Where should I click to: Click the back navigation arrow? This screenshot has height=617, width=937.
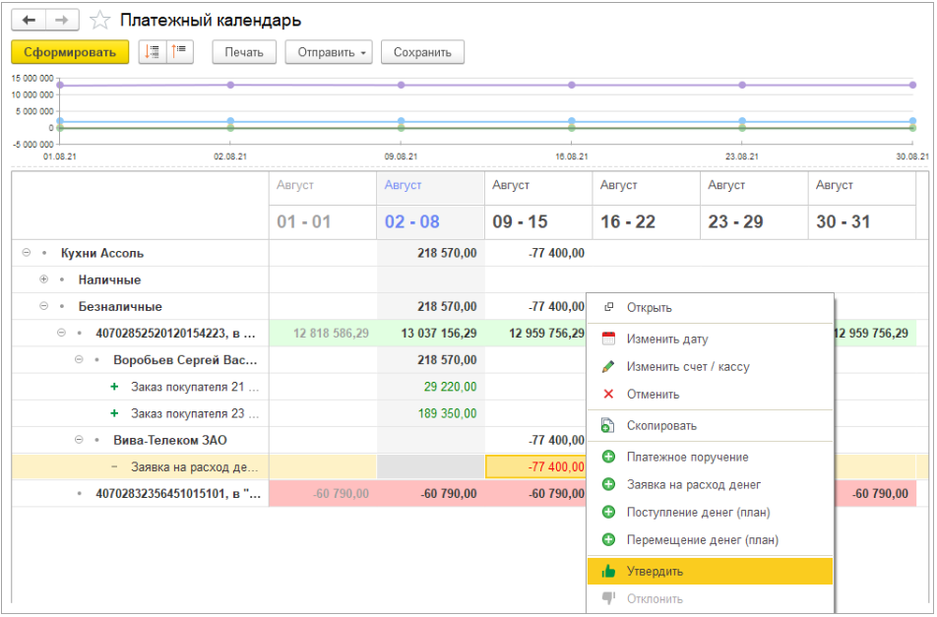[x=30, y=21]
